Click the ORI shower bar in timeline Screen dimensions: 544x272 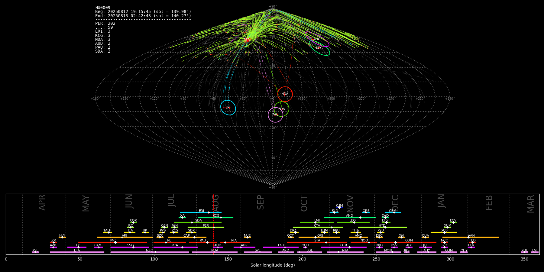tap(319, 237)
